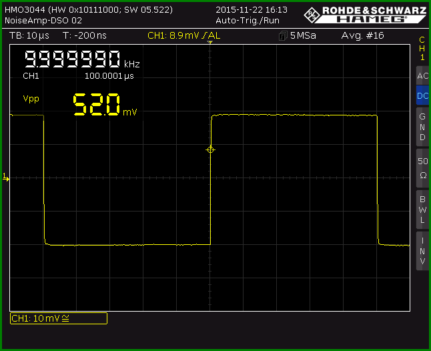Image resolution: width=431 pixels, height=351 pixels.
Task: Click the CH1: 8.9 mV trigger level readout
Action: (183, 36)
